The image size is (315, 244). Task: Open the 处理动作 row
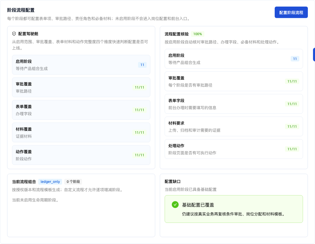[x=234, y=149]
